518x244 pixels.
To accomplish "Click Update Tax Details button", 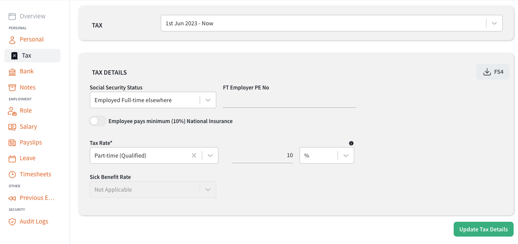I will point(484,229).
